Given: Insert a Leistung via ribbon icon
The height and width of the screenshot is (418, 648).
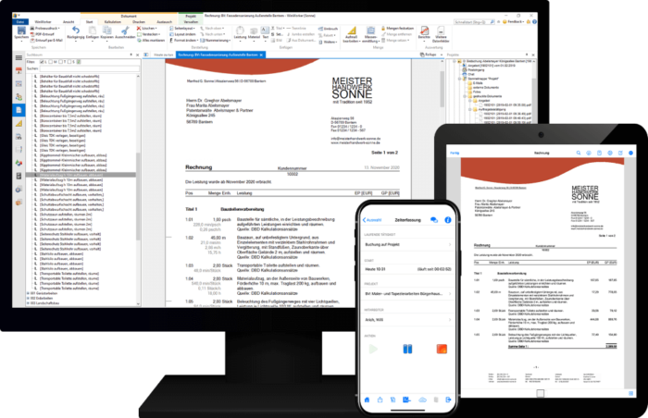Looking at the screenshot, I should pyautogui.click(x=240, y=31).
